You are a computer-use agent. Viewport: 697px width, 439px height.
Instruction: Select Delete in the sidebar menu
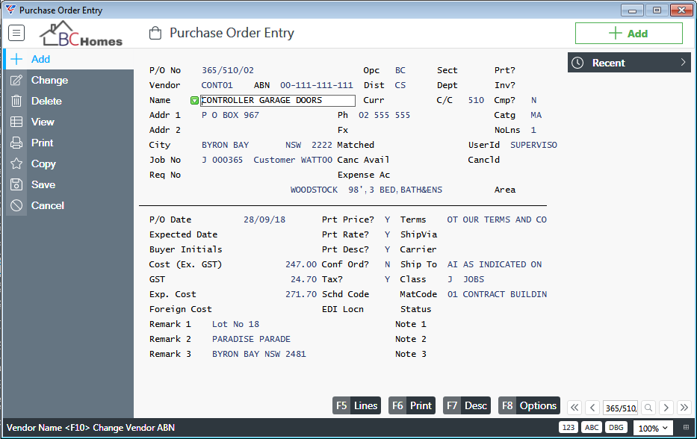(x=69, y=101)
